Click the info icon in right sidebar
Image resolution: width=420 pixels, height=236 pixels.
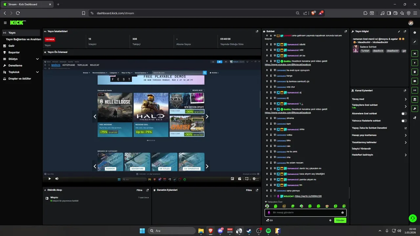415,32
